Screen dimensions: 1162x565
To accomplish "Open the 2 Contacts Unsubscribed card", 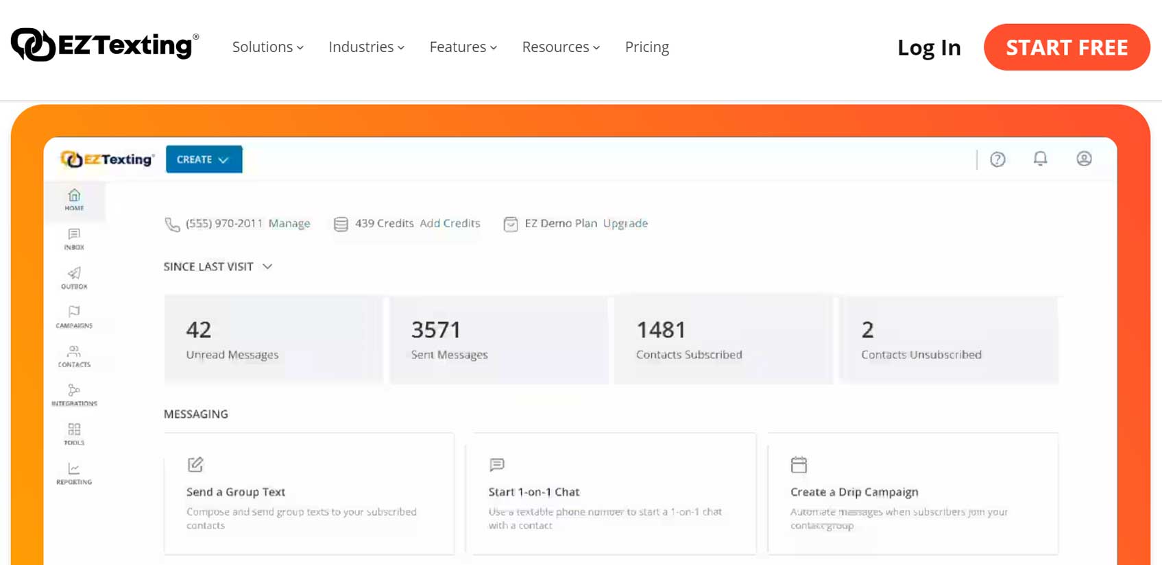I will (x=949, y=340).
